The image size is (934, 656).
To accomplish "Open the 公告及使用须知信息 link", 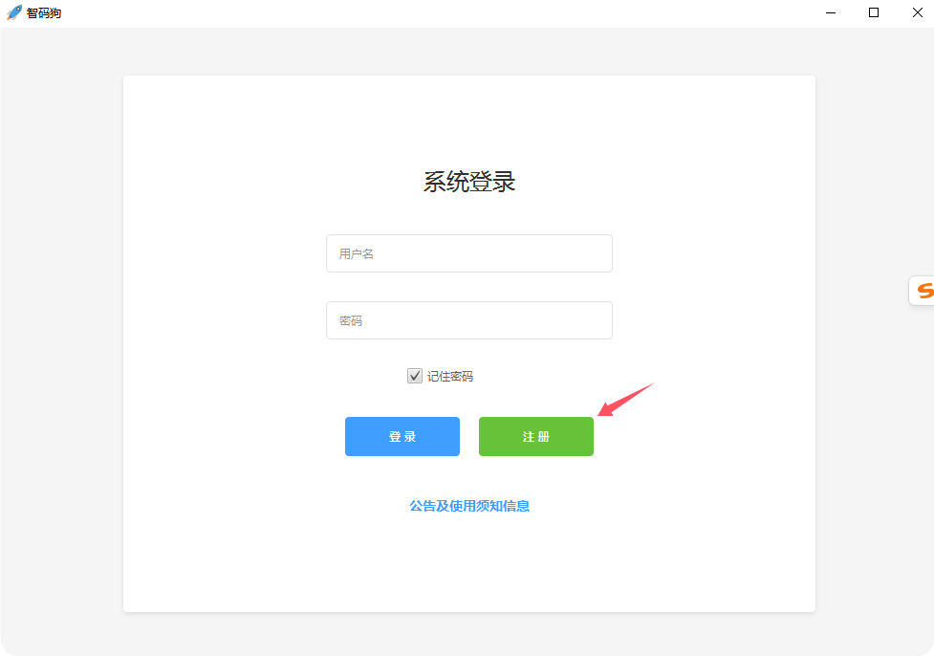I will (x=469, y=506).
